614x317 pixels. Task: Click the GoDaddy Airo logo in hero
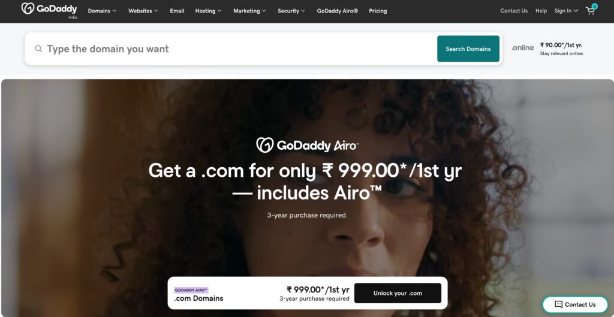[x=307, y=145]
